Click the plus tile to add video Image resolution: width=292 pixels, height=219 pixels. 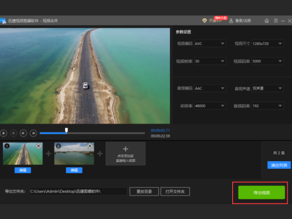[125, 153]
